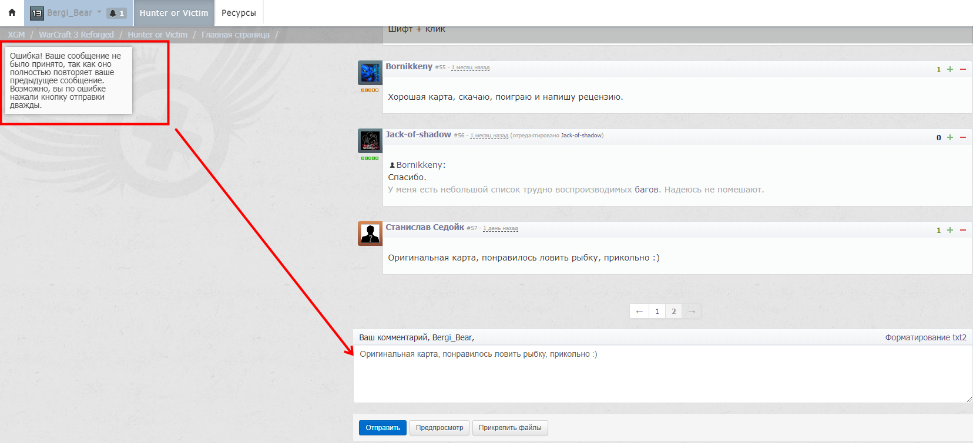This screenshot has width=973, height=443.
Task: Open the quoted Bornikkeny name in reply
Action: (420, 165)
